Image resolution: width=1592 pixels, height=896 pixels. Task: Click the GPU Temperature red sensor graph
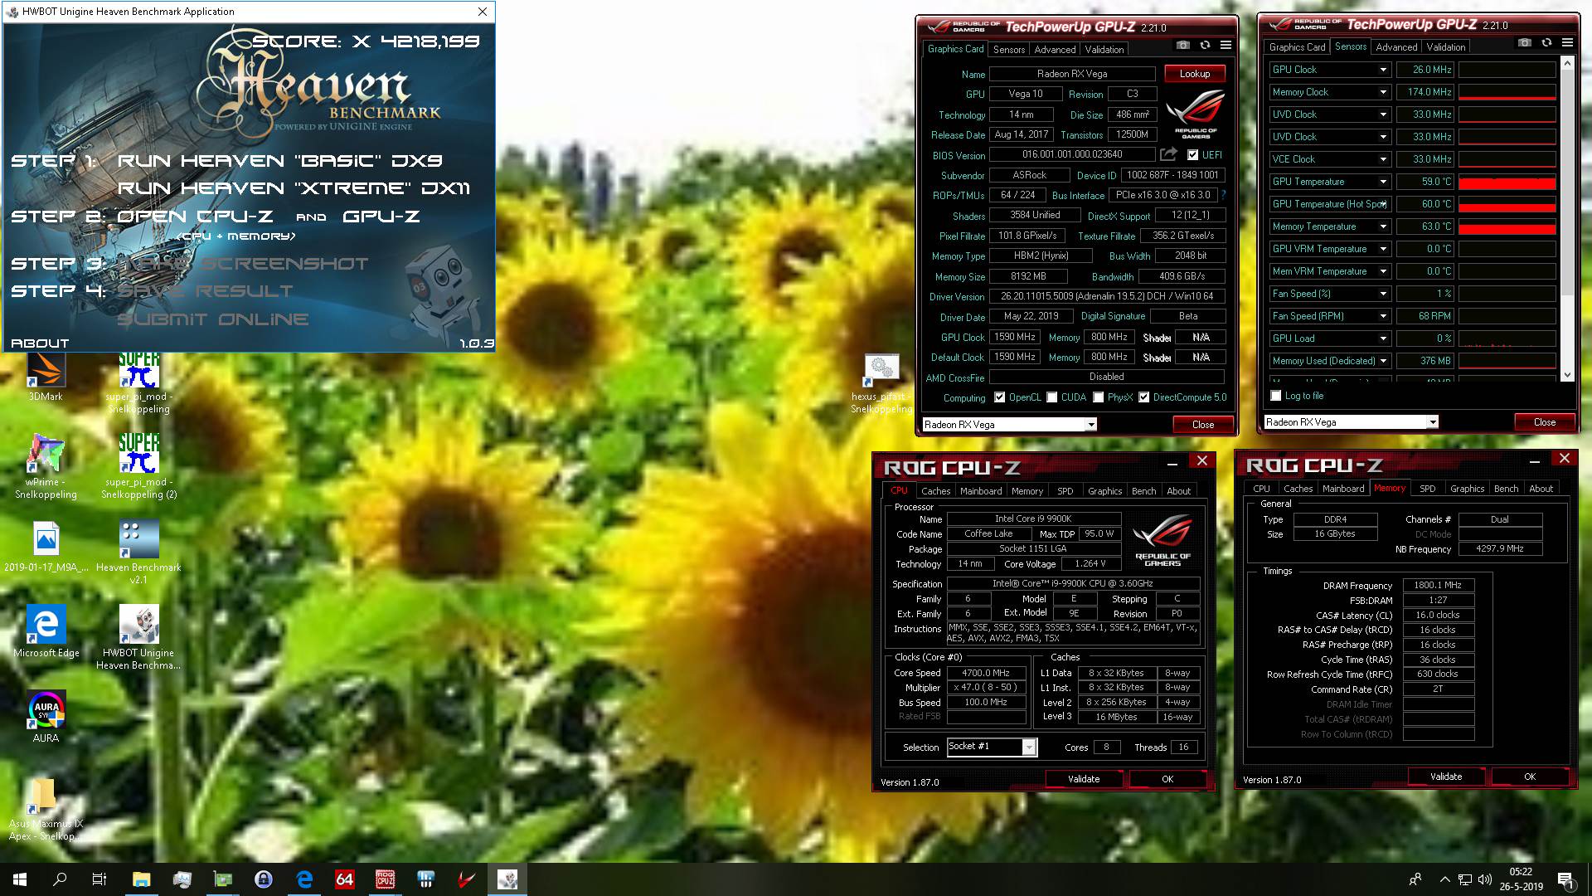pos(1507,182)
